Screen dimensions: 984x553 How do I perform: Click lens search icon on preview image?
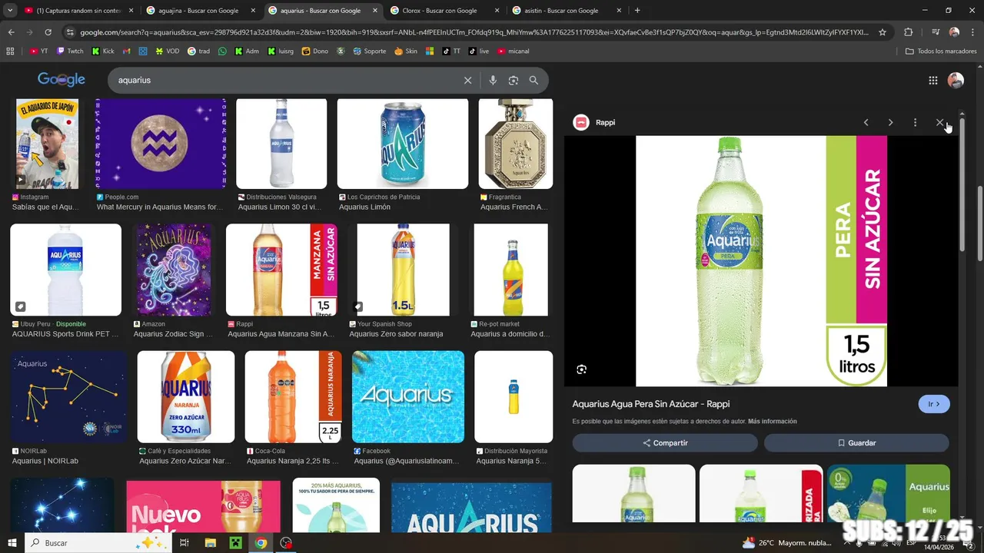click(581, 369)
